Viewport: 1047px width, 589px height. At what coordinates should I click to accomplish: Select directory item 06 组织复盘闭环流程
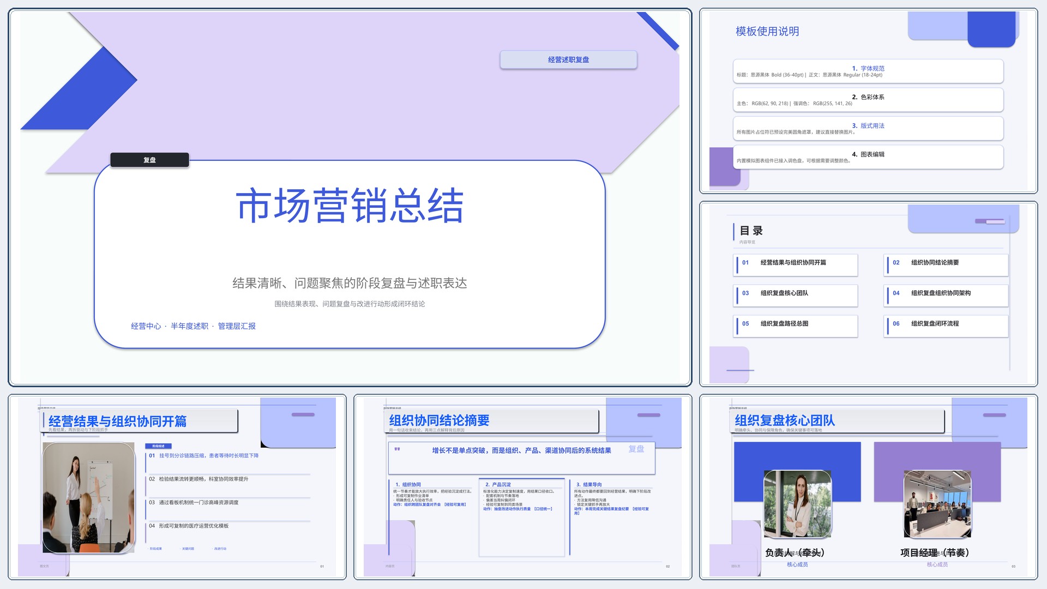pos(947,326)
